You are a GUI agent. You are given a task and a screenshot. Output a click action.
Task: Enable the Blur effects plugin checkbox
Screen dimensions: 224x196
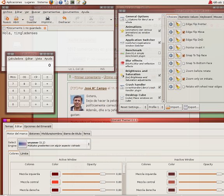coord(159,63)
